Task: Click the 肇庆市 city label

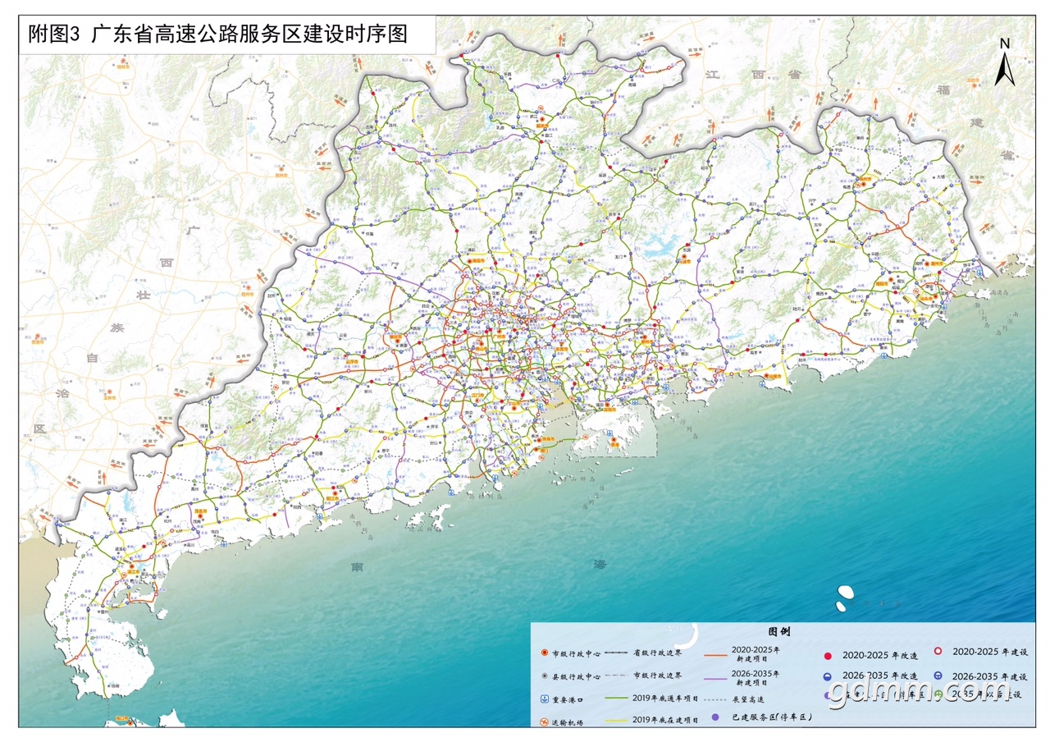Action: (396, 337)
